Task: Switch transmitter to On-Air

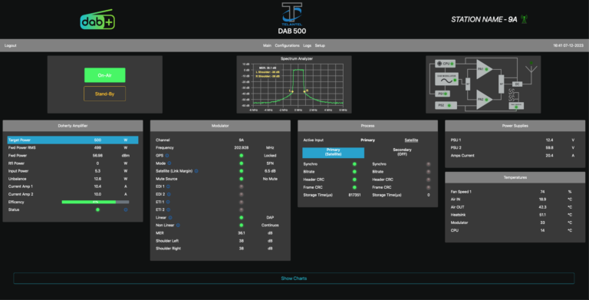Action: 105,75
